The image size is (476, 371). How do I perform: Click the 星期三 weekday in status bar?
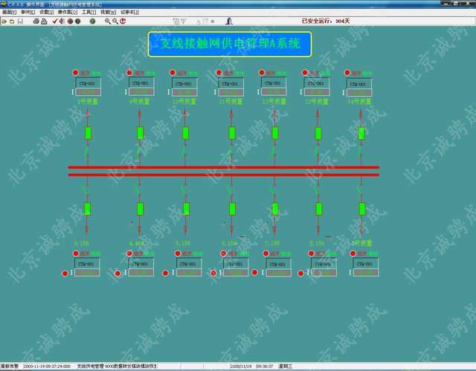click(285, 366)
